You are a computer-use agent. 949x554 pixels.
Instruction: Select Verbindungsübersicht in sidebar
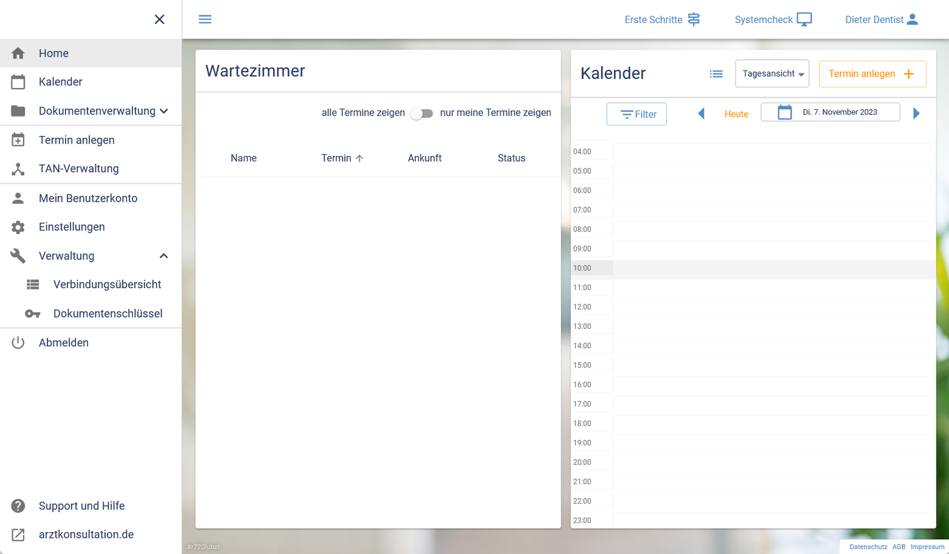point(107,284)
